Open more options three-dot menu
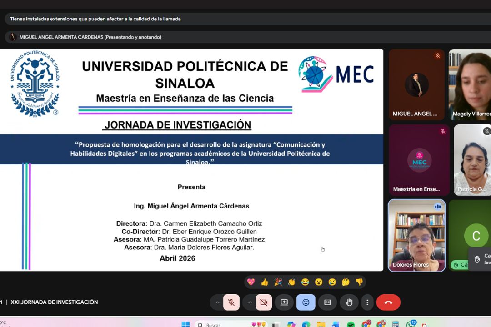The image size is (491, 327). pos(367,302)
